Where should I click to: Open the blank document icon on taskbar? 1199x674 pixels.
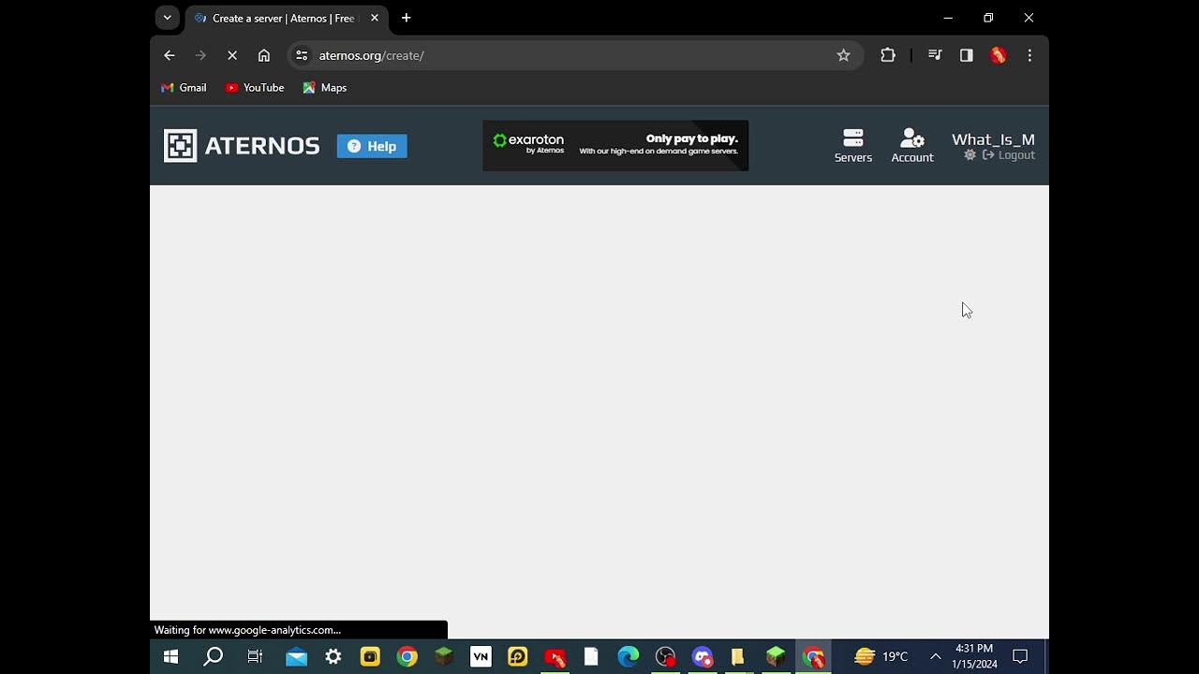[x=591, y=657]
